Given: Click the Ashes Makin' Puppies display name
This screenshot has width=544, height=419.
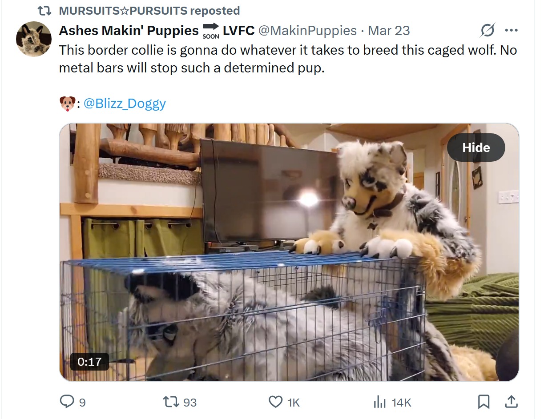Looking at the screenshot, I should click(x=129, y=30).
